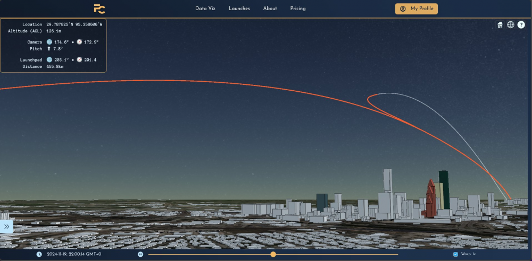Viewport: 532px width, 261px height.
Task: Pause the timeline playback
Action: click(140, 254)
